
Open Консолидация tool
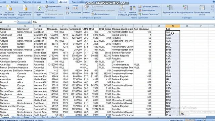pyautogui.click(x=147, y=10)
